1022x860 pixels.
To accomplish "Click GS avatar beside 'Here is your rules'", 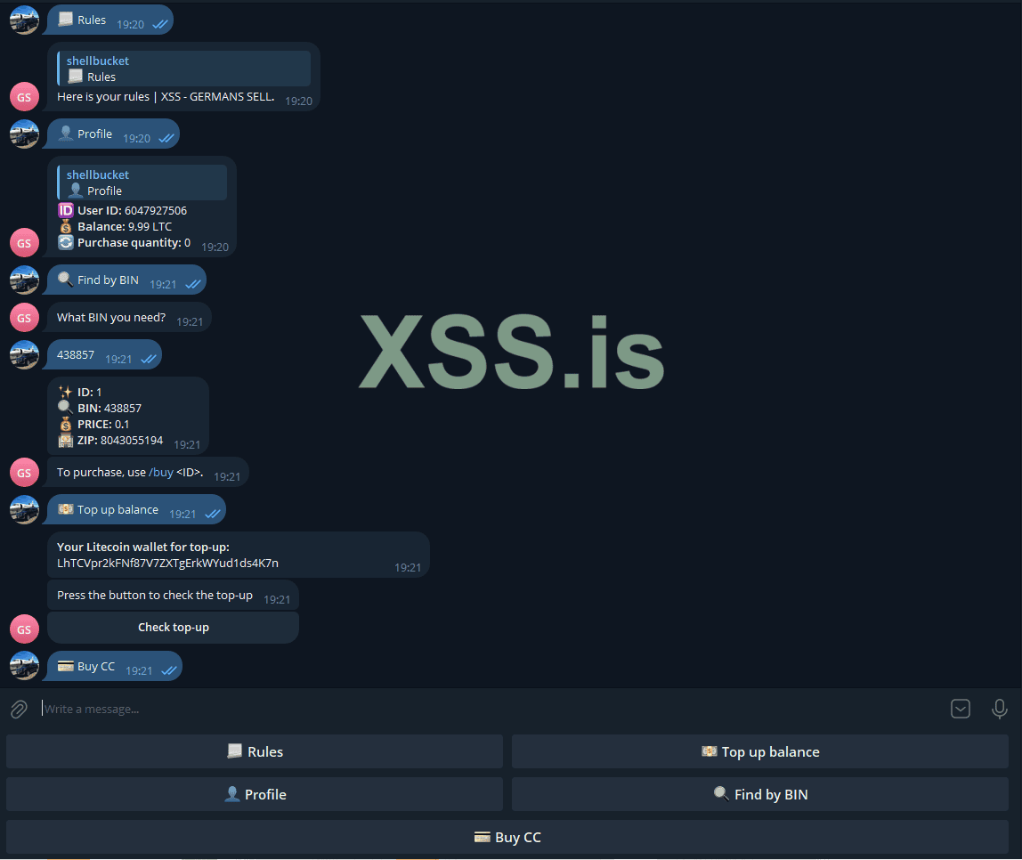I will [24, 97].
